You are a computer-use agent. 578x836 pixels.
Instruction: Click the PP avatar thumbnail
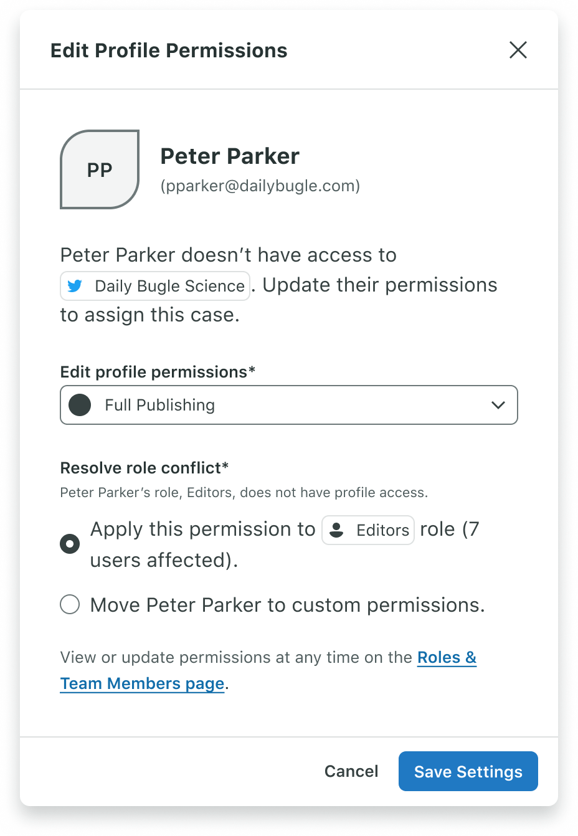[x=100, y=169]
